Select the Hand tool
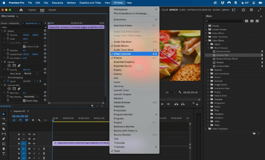Image resolution: width=265 pixels, height=160 pixels. [4, 149]
